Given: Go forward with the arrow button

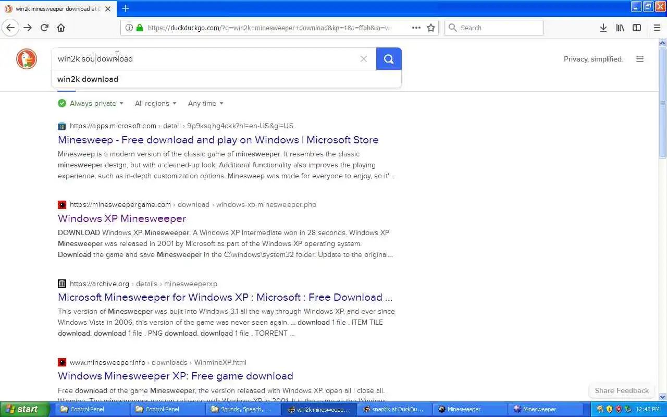Looking at the screenshot, I should pos(28,28).
